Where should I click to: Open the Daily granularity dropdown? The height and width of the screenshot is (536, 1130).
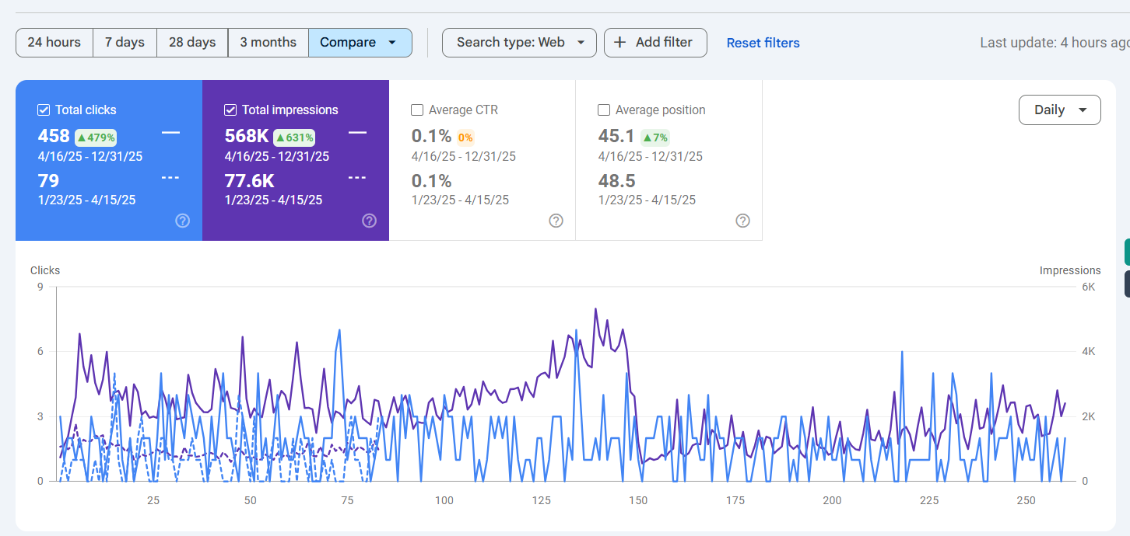[1059, 110]
